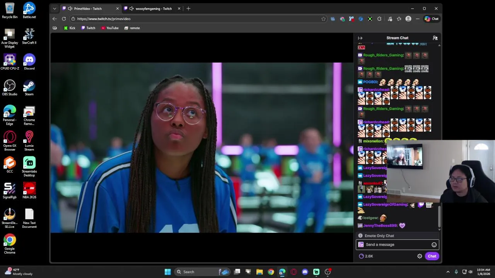Viewport: 495px width, 278px height.
Task: Click POGBOI username in chat
Action: (x=370, y=82)
